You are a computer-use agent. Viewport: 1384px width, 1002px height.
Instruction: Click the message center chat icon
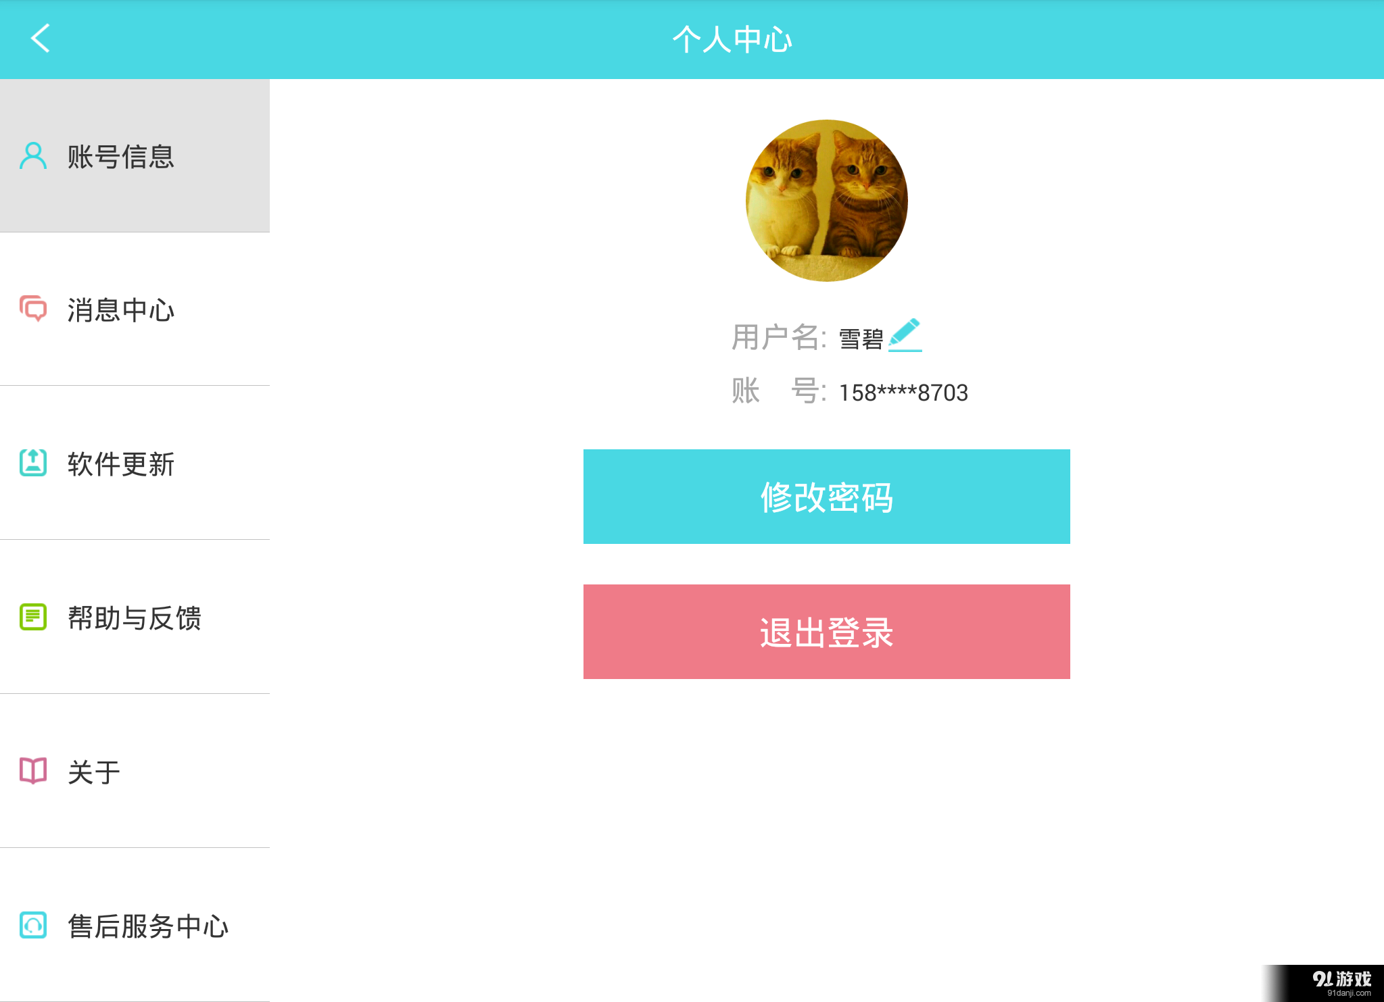click(x=33, y=309)
